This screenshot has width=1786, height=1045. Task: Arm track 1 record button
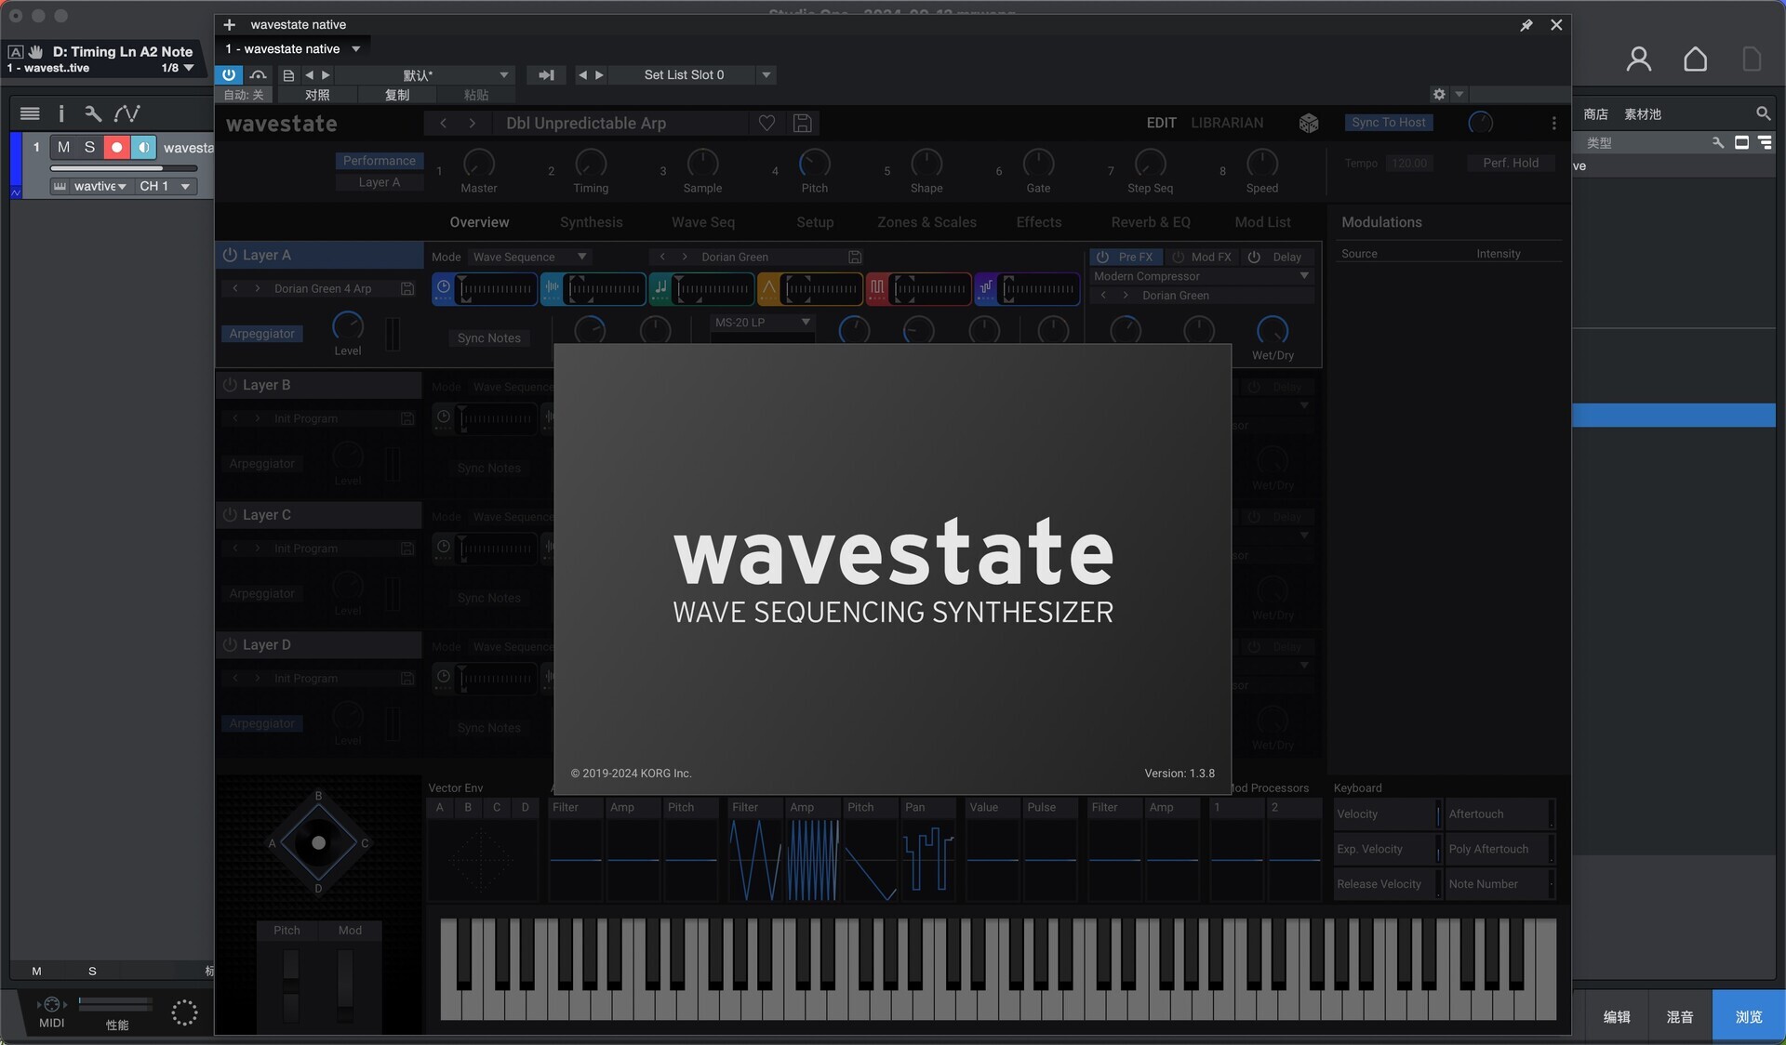tap(116, 147)
